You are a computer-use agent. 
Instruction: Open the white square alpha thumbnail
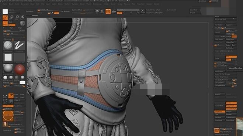click(8, 57)
